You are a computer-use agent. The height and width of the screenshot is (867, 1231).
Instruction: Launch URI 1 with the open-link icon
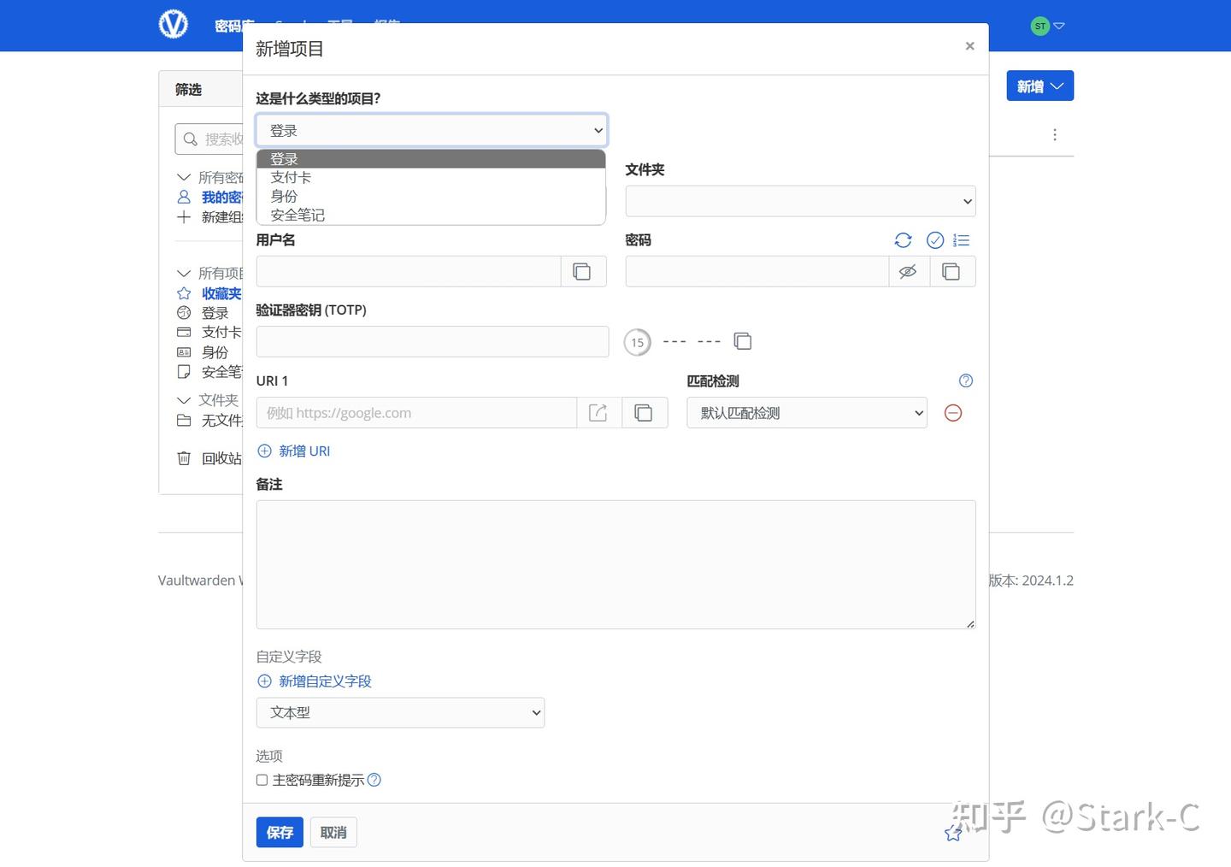pos(598,413)
